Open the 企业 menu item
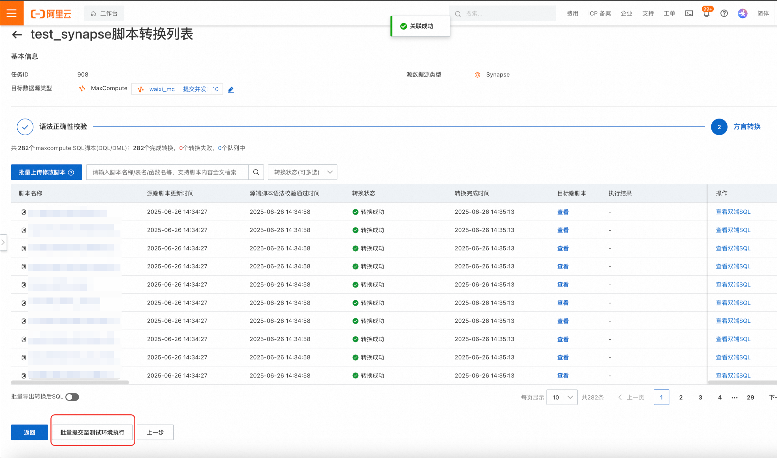The height and width of the screenshot is (458, 777). [x=627, y=13]
